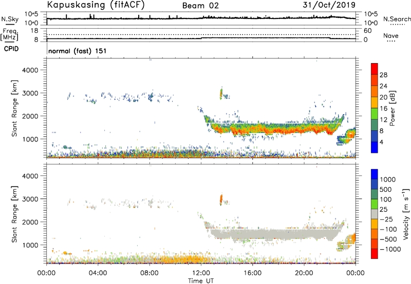
Task: Click the 'Time UT' axis title
Action: point(201,281)
